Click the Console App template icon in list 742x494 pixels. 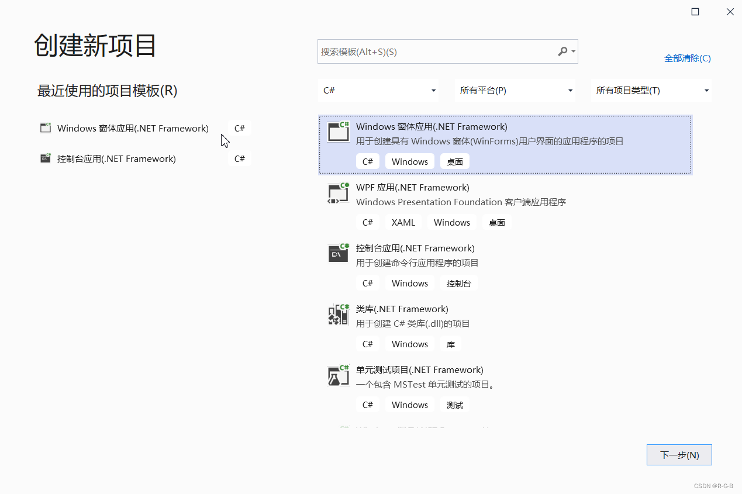point(338,254)
